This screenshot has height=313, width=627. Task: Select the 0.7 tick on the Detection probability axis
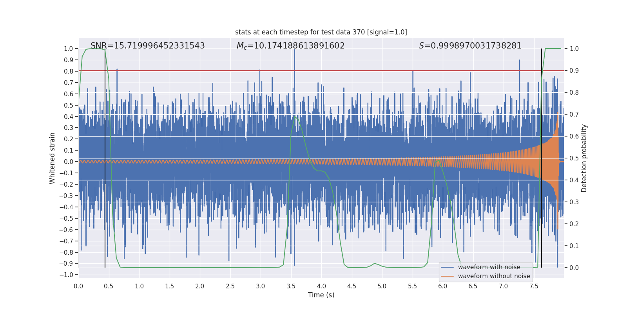coord(574,114)
